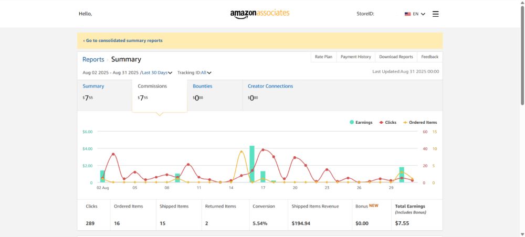Click the US flag language icon
525x237 pixels.
[407, 14]
